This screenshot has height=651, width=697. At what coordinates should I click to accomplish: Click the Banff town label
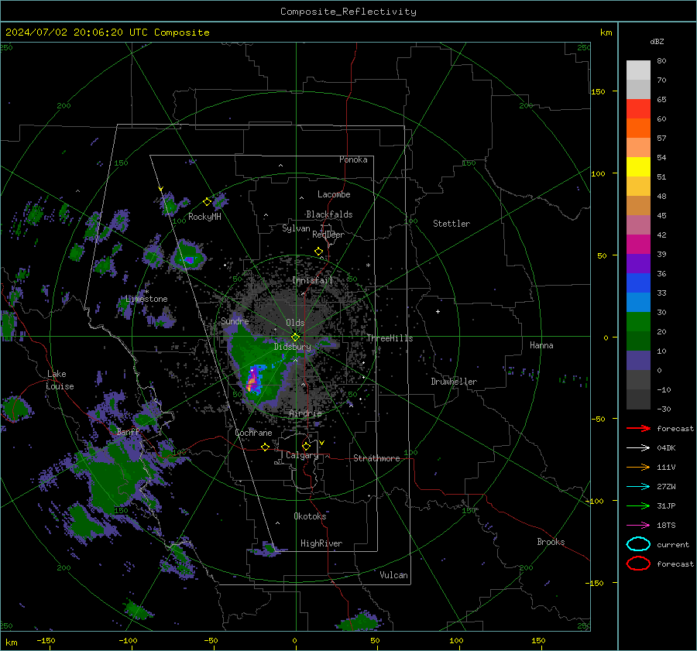(x=129, y=432)
